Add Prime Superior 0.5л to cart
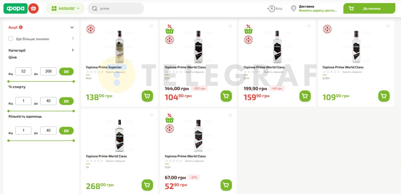The width and height of the screenshot is (401, 194). [147, 96]
